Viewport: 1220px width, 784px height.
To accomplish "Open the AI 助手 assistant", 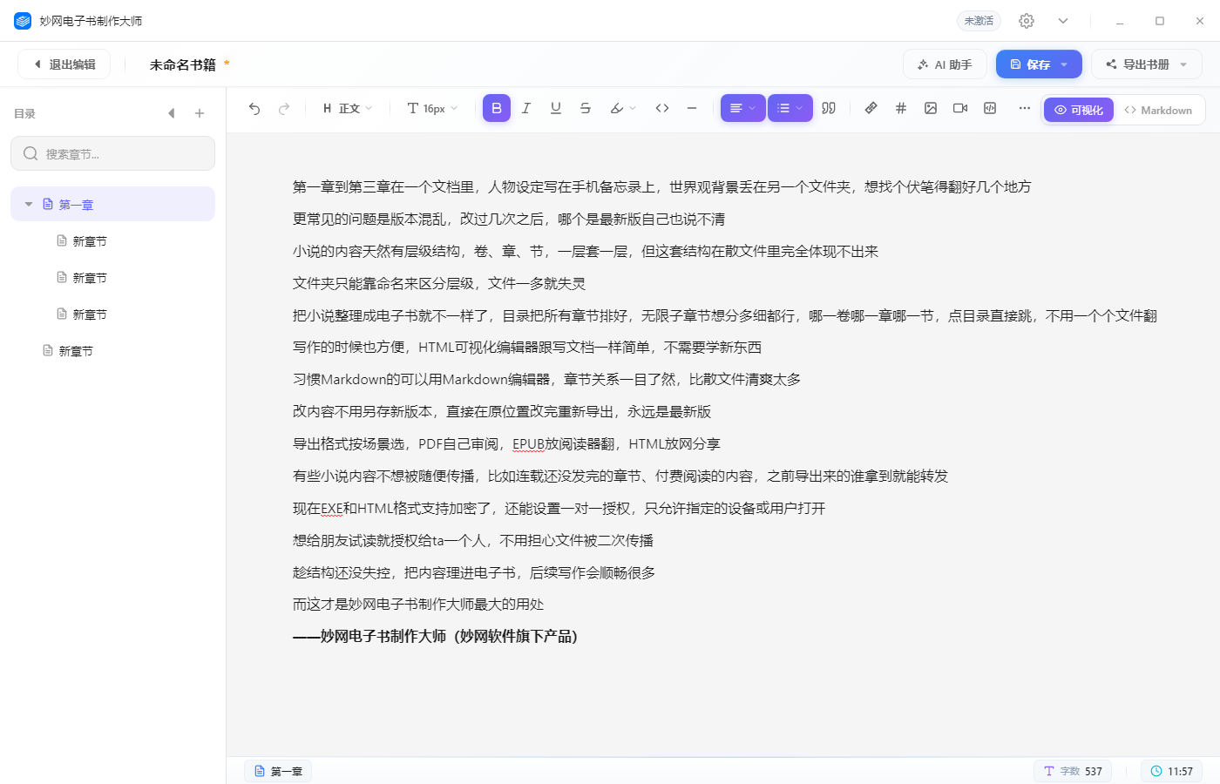I will pyautogui.click(x=945, y=64).
